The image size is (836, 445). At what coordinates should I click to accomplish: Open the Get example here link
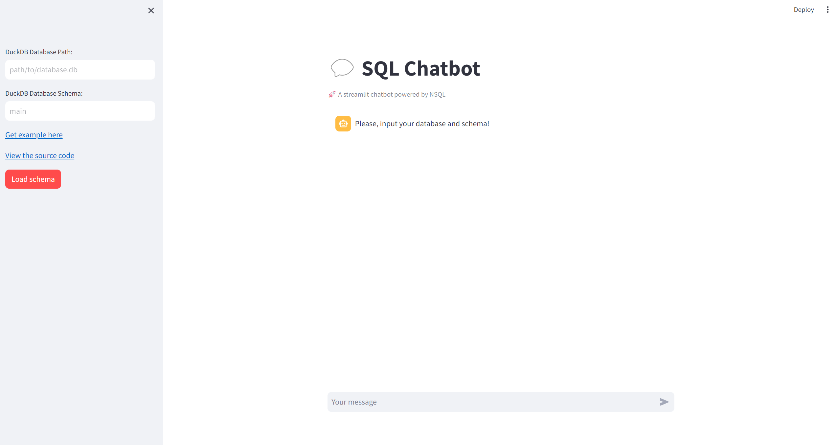pos(34,135)
